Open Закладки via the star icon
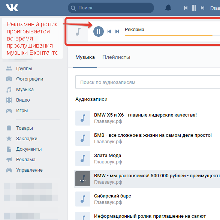Screen dimensions: 220x220 [x=9, y=138]
